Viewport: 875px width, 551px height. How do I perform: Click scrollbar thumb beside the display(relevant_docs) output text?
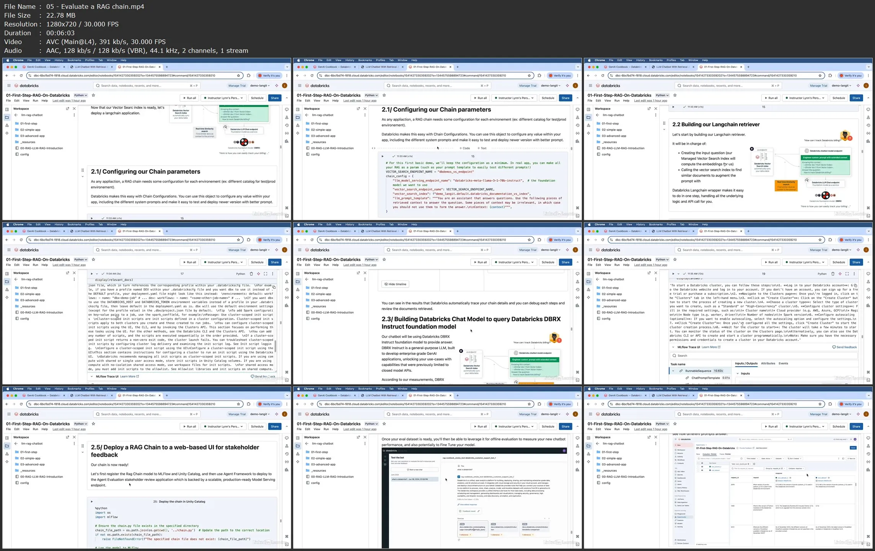(275, 346)
